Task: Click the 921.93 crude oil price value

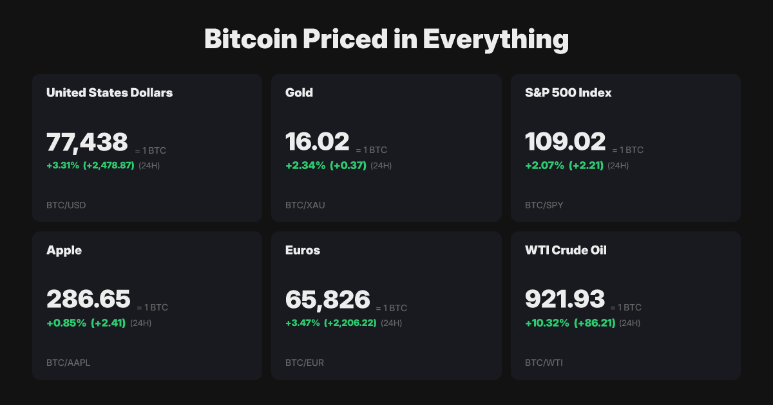Action: pos(565,300)
